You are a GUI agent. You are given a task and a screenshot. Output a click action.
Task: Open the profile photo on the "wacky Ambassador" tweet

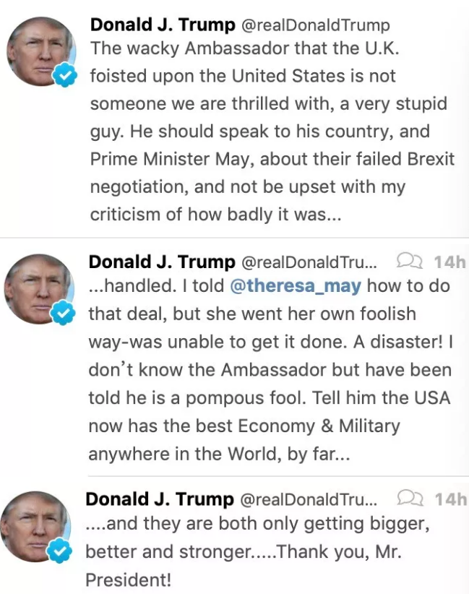coord(40,51)
